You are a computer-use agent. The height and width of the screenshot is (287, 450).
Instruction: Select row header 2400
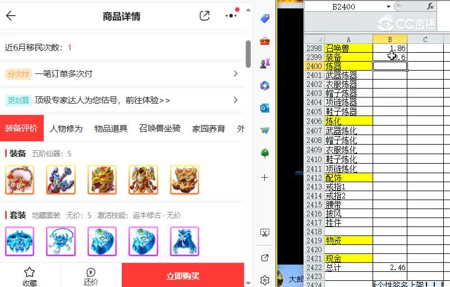[315, 66]
